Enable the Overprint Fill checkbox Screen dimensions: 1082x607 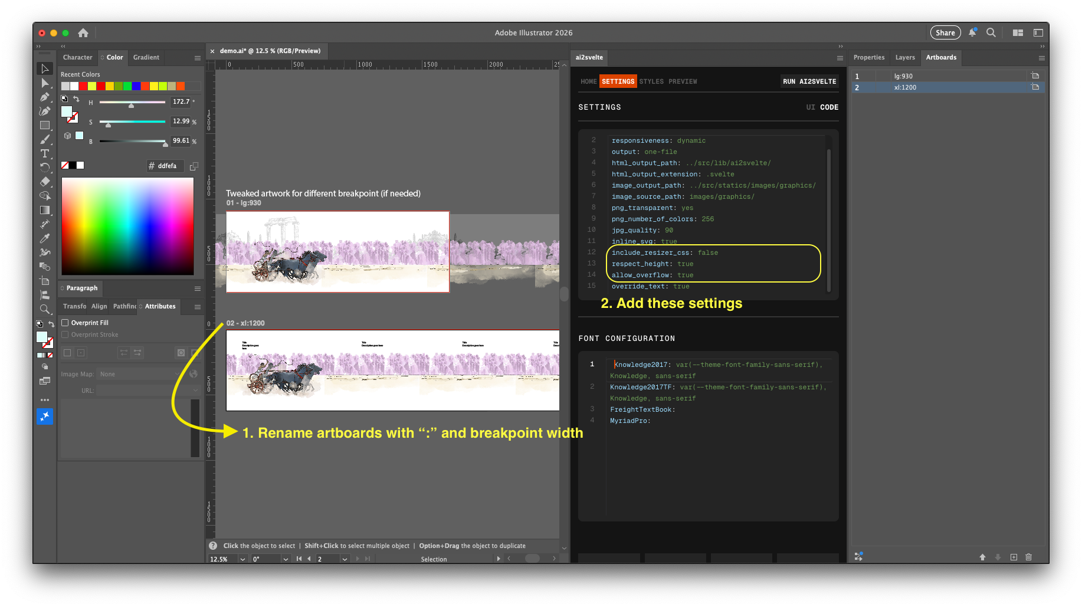[x=65, y=323]
